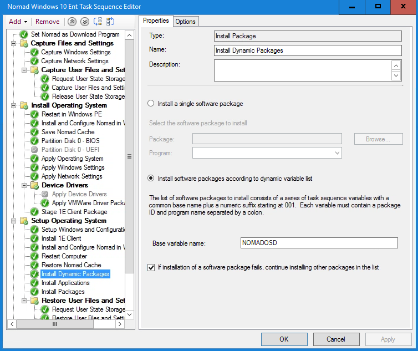Switch to the Options tab
The width and height of the screenshot is (418, 351).
pos(185,22)
